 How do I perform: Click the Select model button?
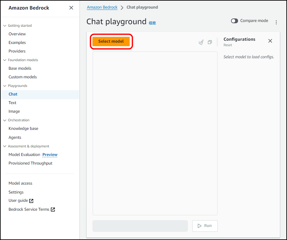111,41
